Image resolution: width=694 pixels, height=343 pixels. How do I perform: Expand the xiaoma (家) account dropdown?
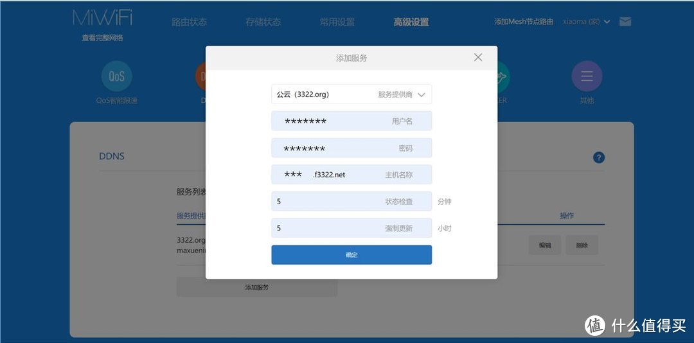587,21
